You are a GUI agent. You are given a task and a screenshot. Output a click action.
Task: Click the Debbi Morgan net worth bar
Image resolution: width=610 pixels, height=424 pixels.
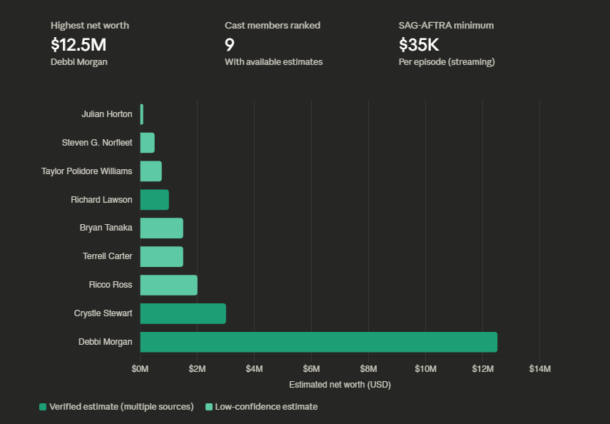pos(318,342)
